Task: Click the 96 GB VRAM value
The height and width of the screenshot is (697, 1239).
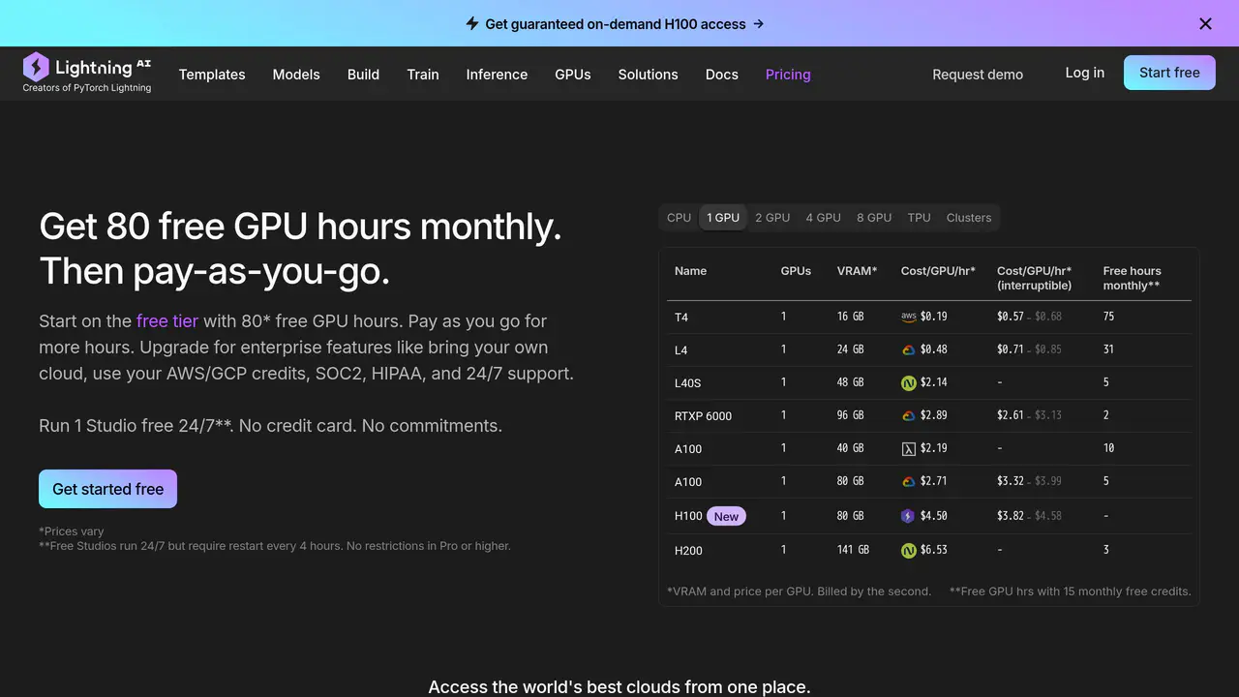Action: (850, 415)
